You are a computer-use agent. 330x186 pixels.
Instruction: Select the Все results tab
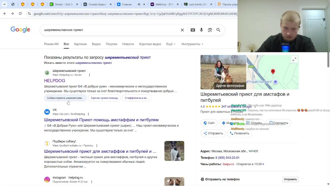tap(66, 44)
